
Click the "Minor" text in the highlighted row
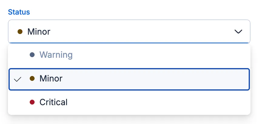click(x=51, y=79)
